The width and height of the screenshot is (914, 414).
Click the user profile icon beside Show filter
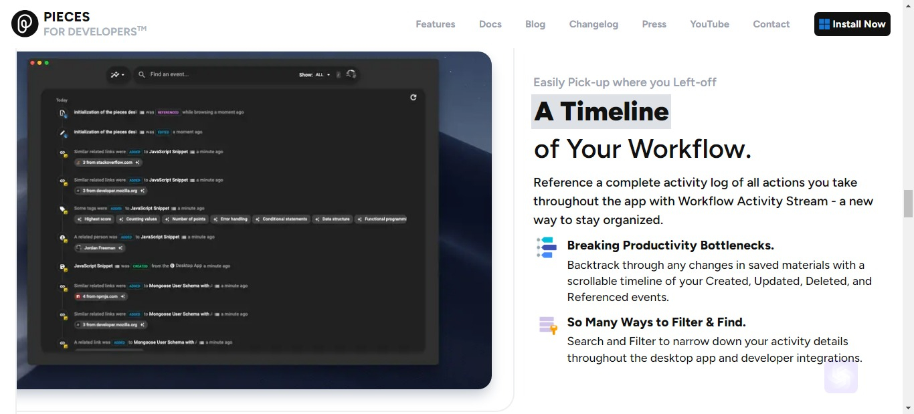[x=351, y=74]
